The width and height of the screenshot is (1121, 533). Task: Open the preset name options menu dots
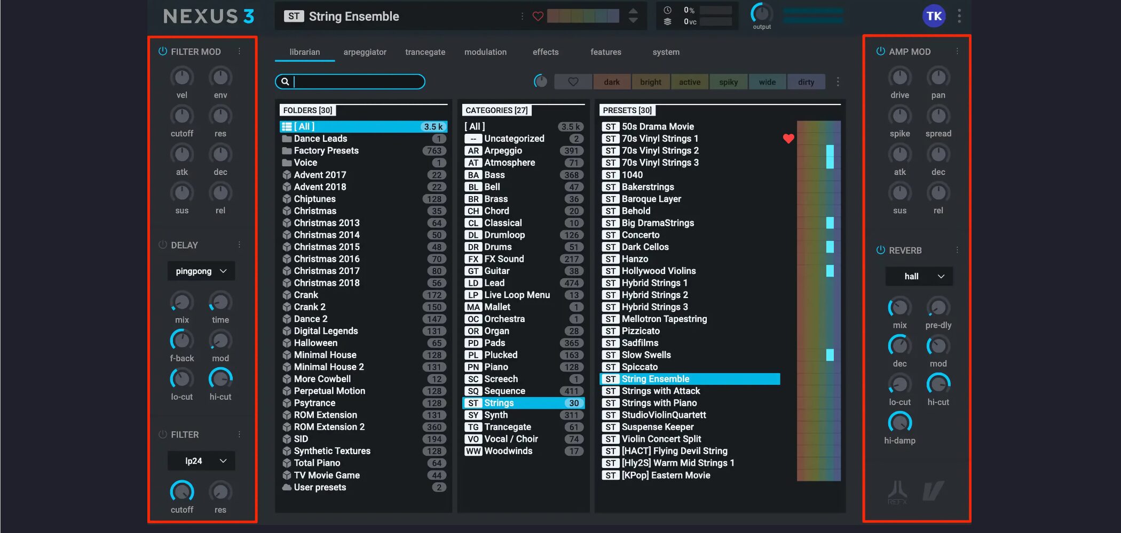coord(522,17)
